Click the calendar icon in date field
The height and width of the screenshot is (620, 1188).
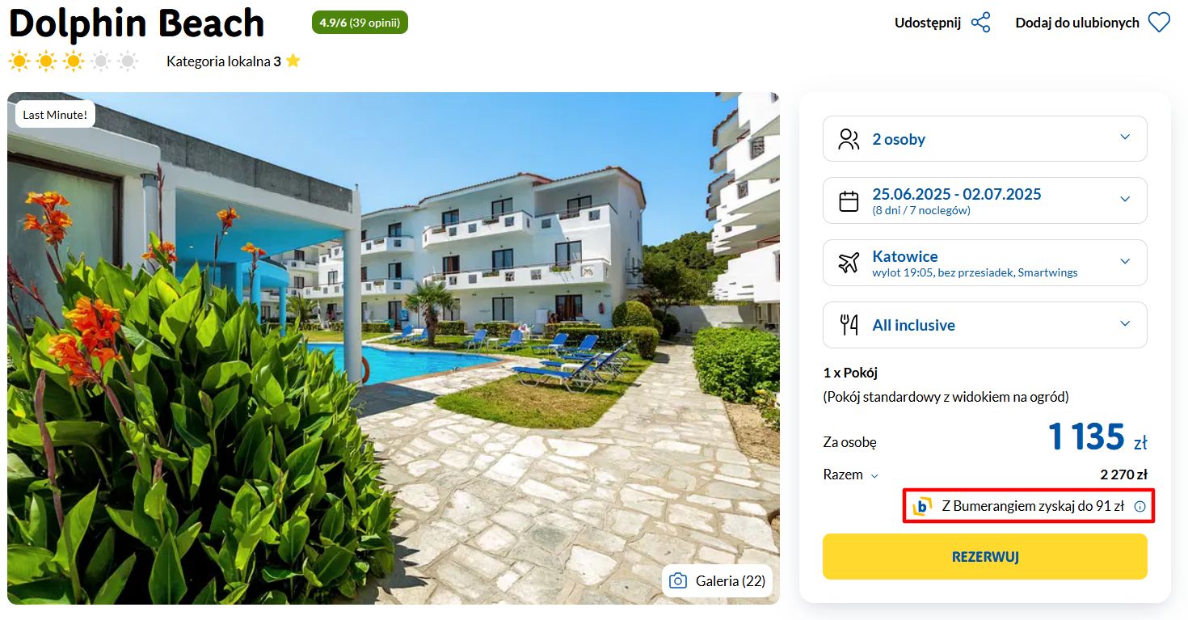click(x=849, y=201)
